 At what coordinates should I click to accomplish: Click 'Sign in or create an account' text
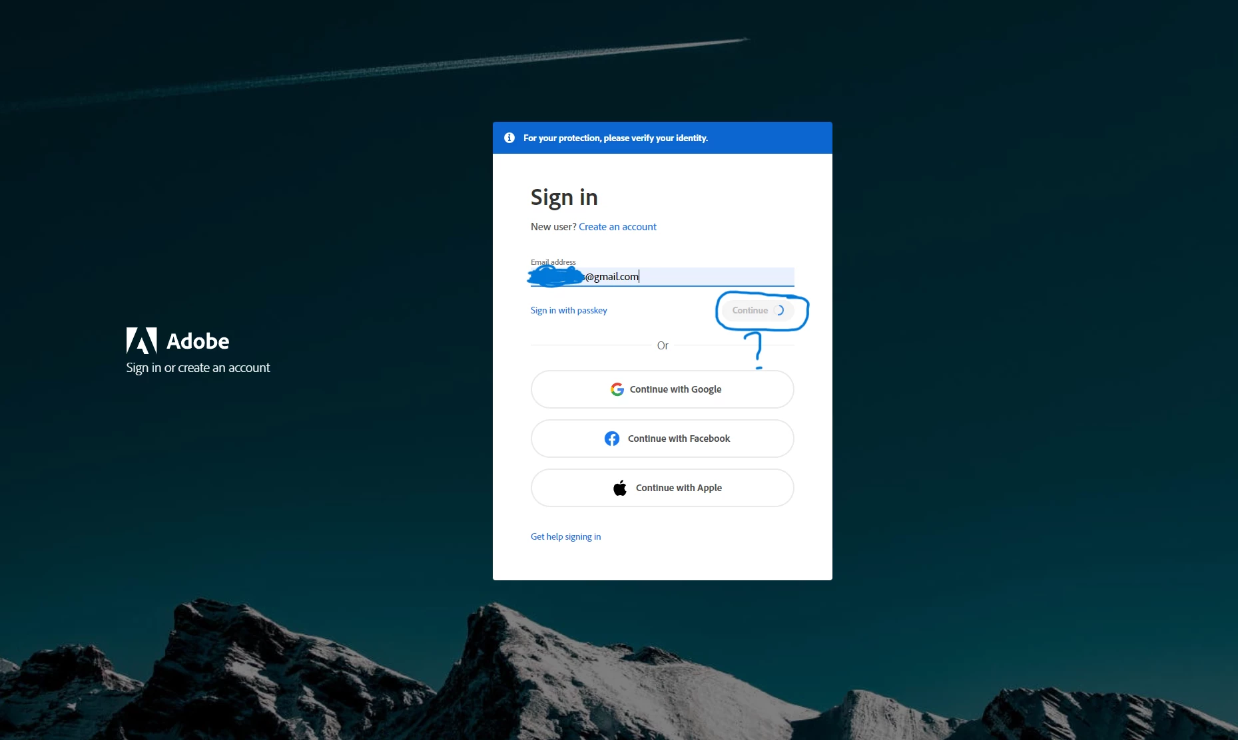(x=198, y=368)
